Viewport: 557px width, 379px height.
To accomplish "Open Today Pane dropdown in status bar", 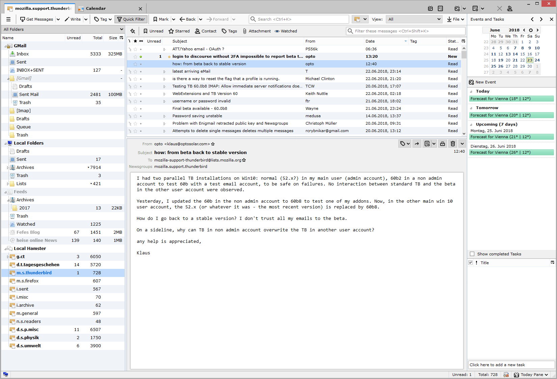I will pos(546,375).
